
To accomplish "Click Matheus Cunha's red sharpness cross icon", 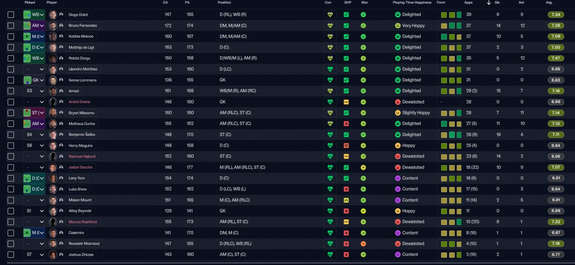I will [x=346, y=124].
